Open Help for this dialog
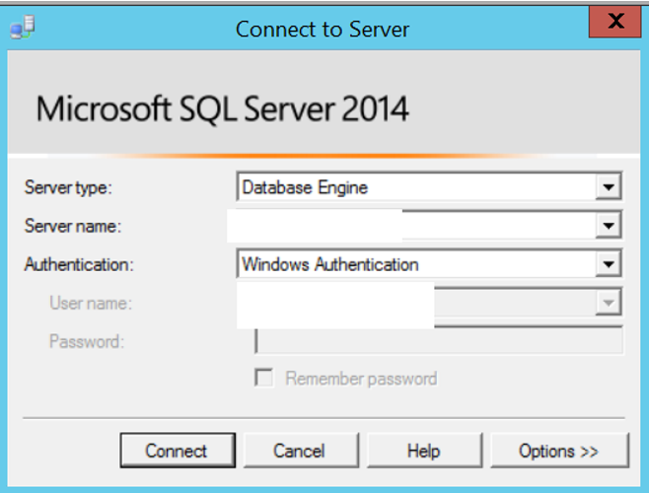This screenshot has height=493, width=649. (x=424, y=451)
